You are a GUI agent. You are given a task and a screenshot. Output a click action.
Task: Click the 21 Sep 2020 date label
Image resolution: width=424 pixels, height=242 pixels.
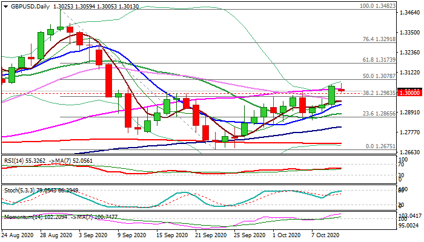[212, 235]
